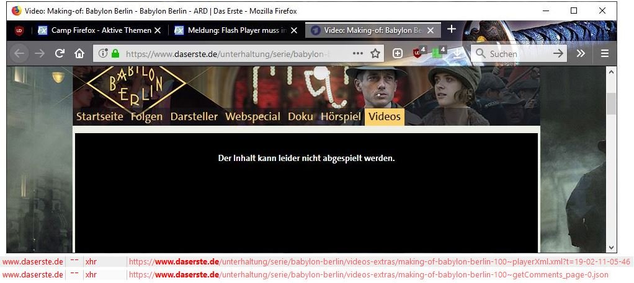Open the downloads panel arrow

point(457,53)
